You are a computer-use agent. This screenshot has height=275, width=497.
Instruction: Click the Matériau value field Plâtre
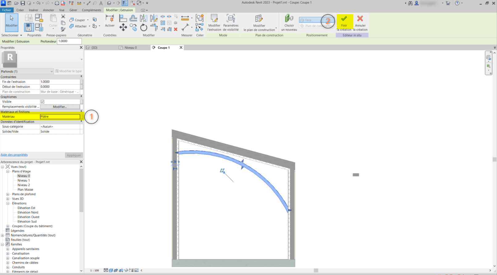coord(60,116)
